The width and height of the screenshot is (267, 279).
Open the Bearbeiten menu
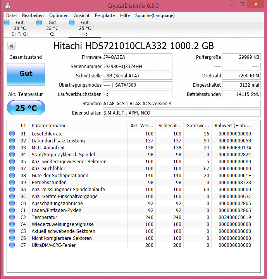pyautogui.click(x=33, y=15)
